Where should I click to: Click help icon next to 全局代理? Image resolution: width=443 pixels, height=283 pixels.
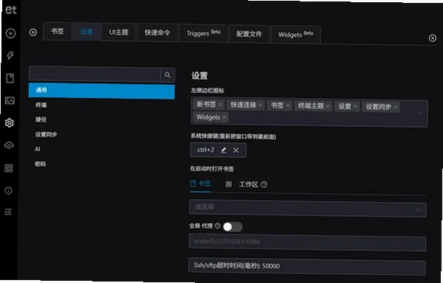coord(217,225)
